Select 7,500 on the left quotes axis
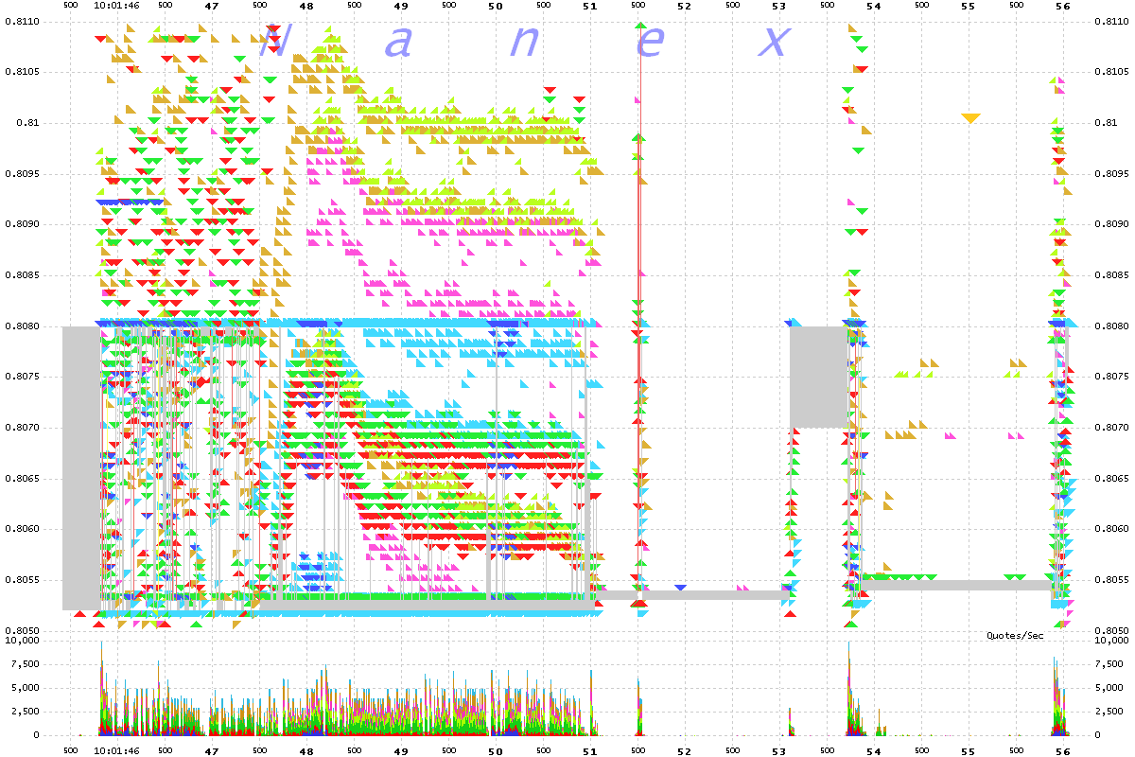The height and width of the screenshot is (757, 1135). [26, 664]
